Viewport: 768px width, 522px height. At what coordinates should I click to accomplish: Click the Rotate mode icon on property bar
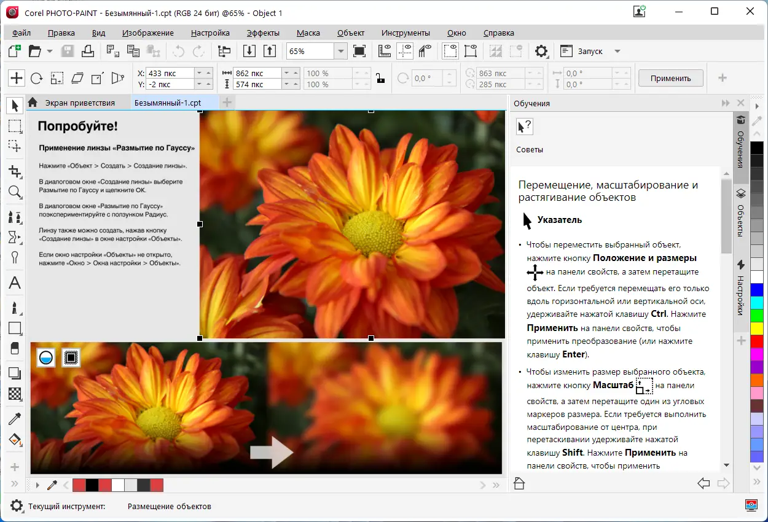click(x=36, y=78)
